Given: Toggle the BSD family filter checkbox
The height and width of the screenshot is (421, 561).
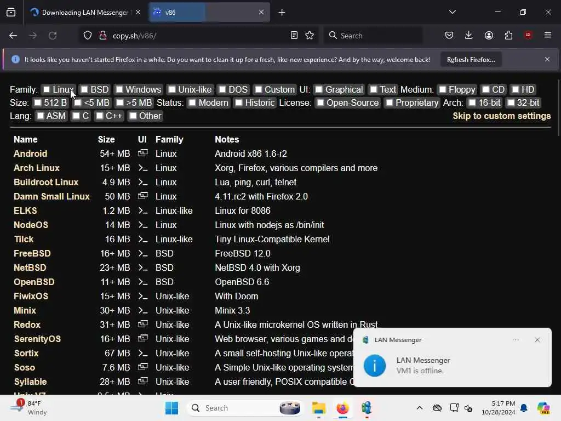Looking at the screenshot, I should click(x=84, y=89).
